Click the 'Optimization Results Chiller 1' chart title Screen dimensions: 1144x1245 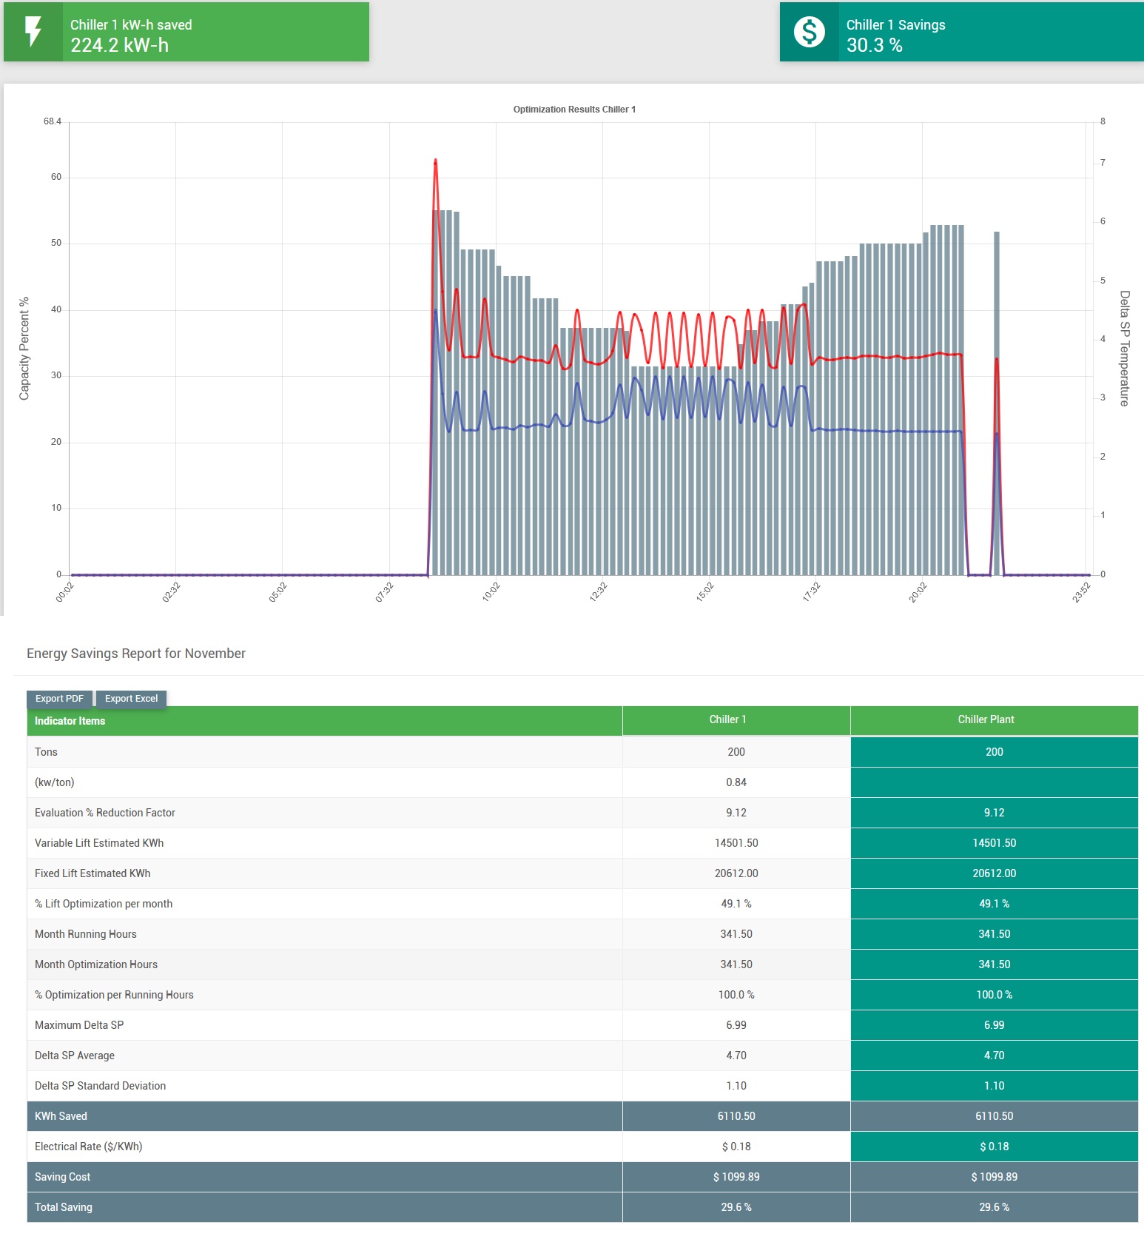point(574,110)
